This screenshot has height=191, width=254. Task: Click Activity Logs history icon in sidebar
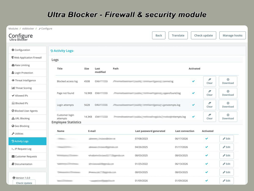click(13, 141)
